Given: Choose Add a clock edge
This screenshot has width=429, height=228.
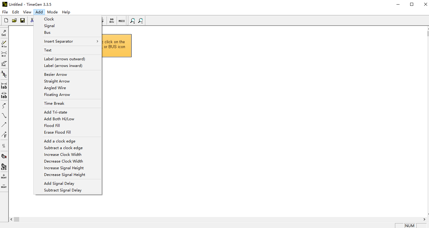Looking at the screenshot, I should pyautogui.click(x=68, y=141).
